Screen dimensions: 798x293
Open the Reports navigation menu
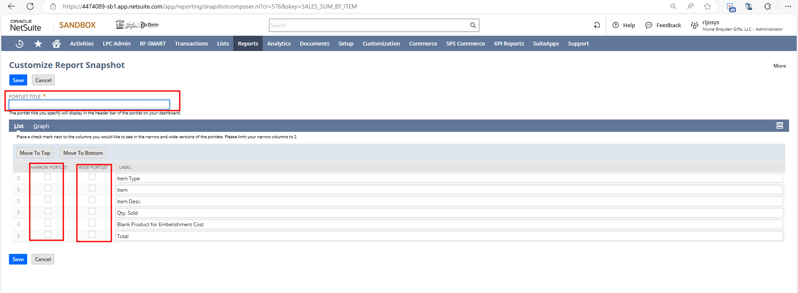[x=248, y=44]
